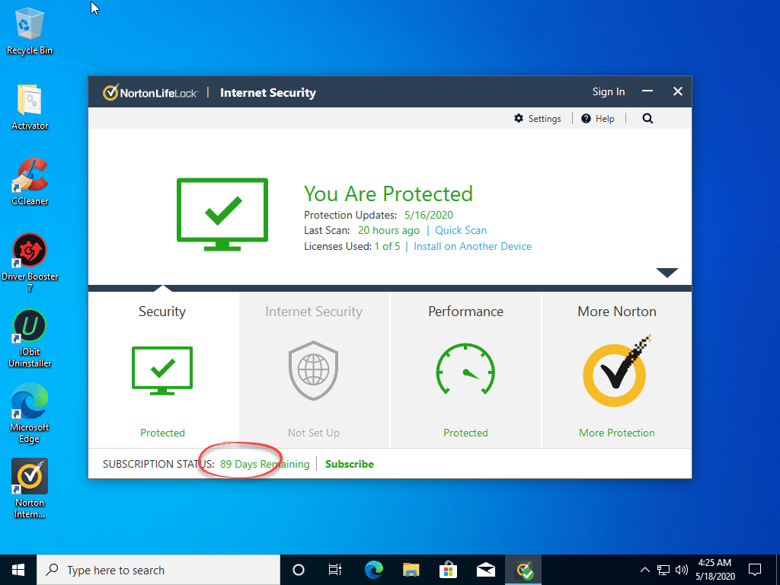Click the You Are Protected heading
780x585 pixels.
click(388, 193)
